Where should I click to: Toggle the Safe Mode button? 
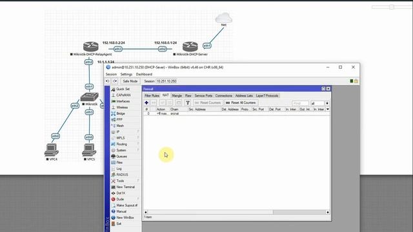tap(130, 81)
